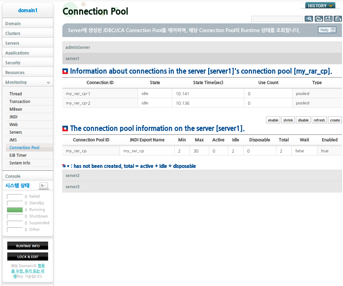
Task: Click the Use Count column header
Action: [x=268, y=83]
